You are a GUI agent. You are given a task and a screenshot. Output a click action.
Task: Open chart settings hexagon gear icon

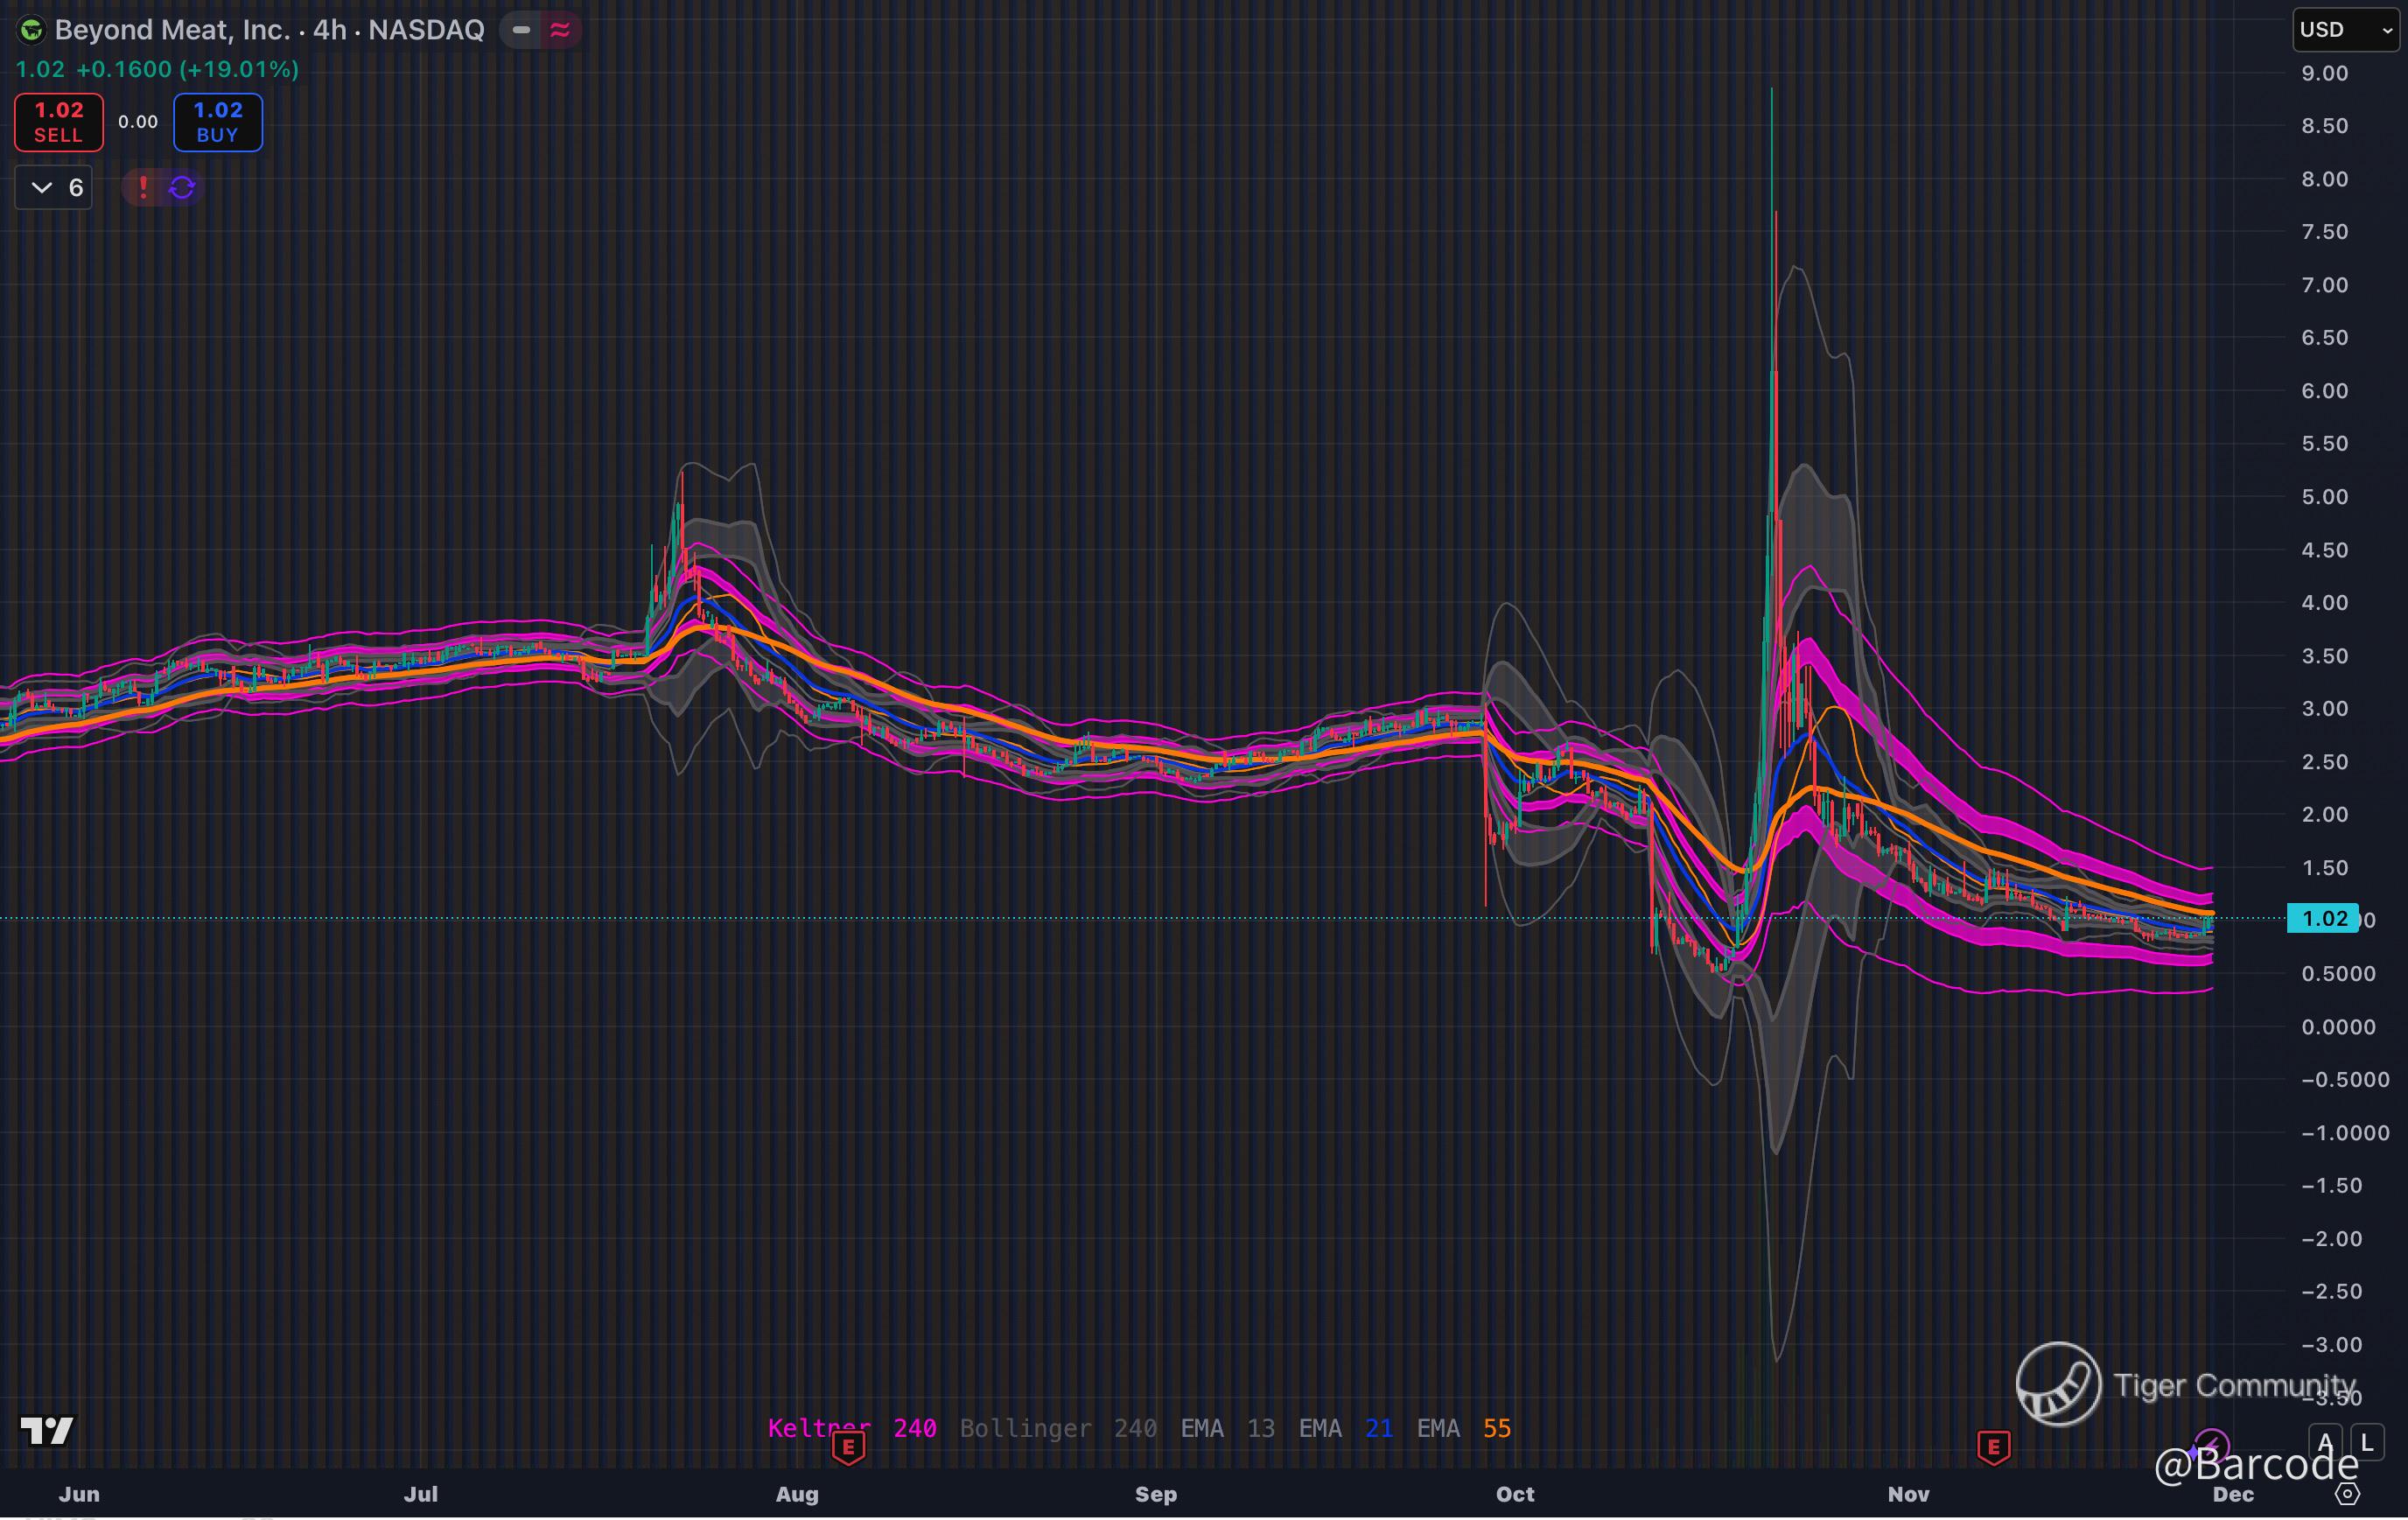click(2347, 1494)
